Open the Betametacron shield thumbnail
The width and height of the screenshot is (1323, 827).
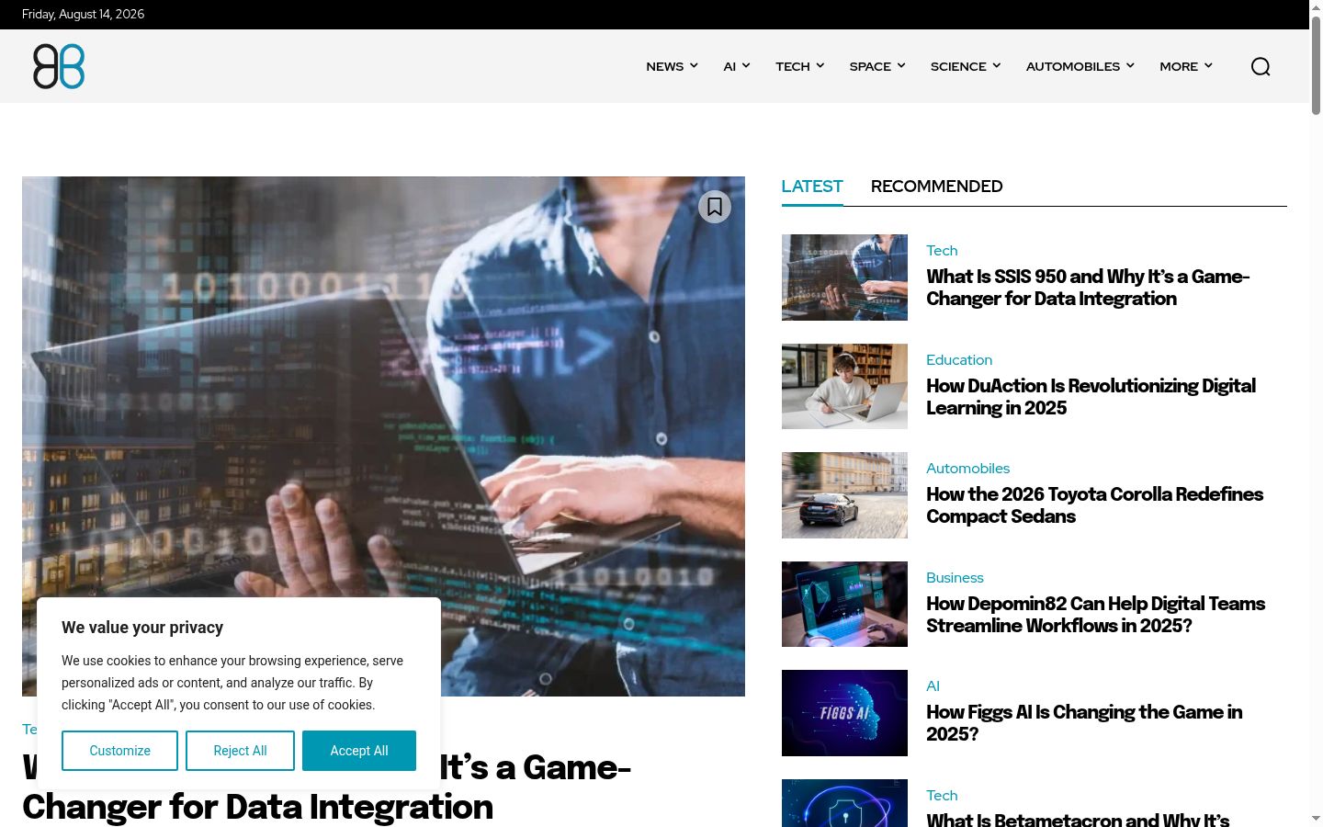(x=844, y=803)
